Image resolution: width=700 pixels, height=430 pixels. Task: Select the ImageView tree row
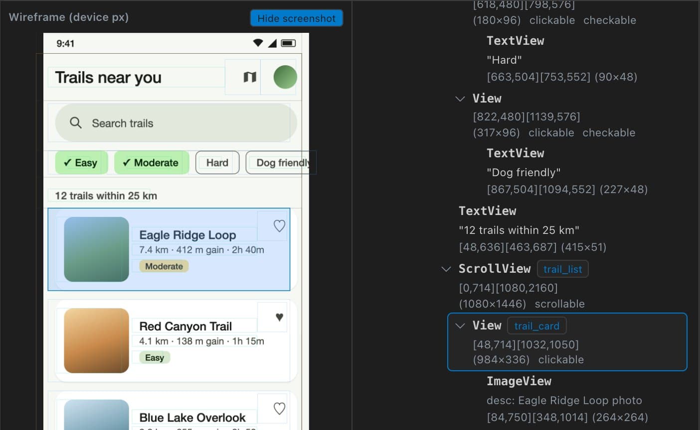567,399
